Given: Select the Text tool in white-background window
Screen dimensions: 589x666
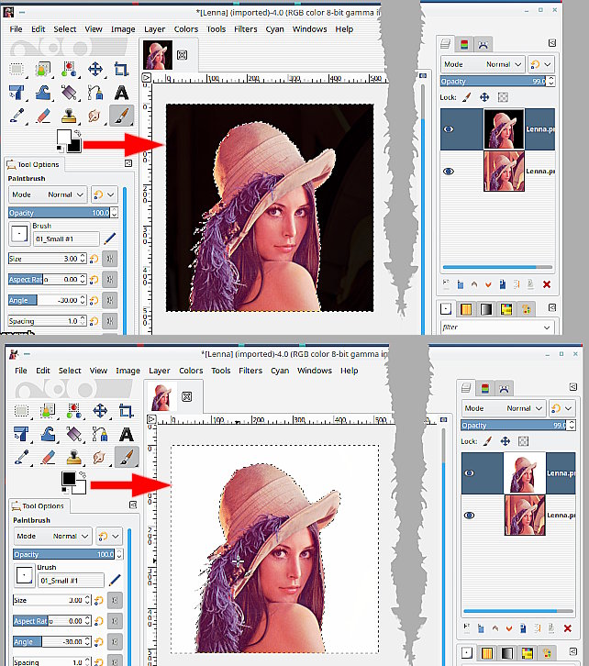Looking at the screenshot, I should (x=127, y=434).
